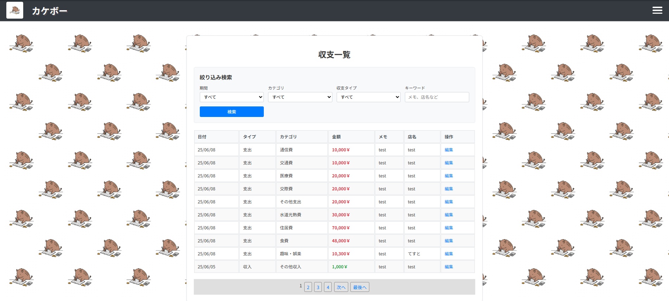Edit the 水道光熱費 row via 編集
The image size is (669, 301).
click(x=449, y=215)
